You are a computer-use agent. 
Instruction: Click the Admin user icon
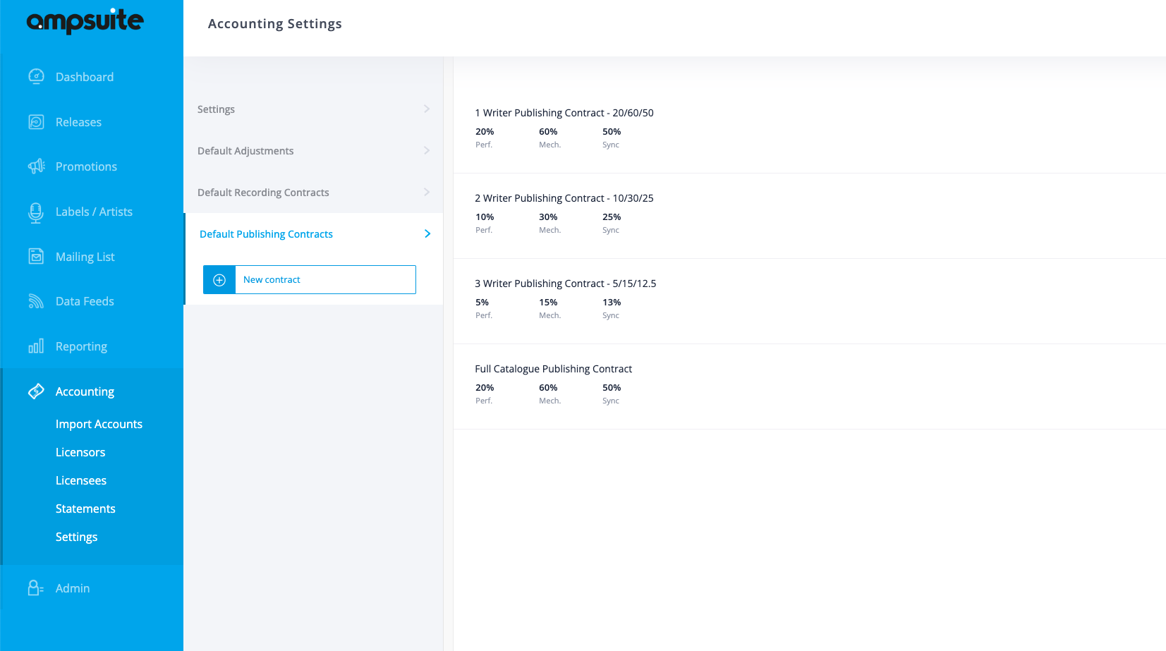[36, 588]
